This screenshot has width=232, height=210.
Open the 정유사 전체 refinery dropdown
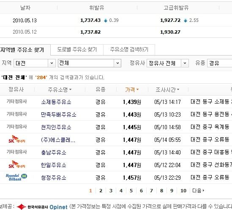tap(168, 63)
